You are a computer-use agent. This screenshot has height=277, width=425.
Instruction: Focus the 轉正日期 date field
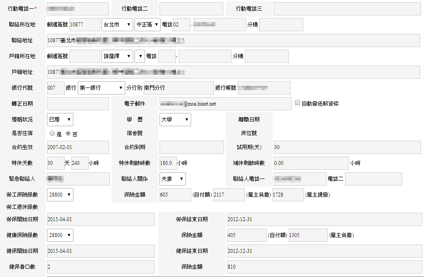[77, 104]
